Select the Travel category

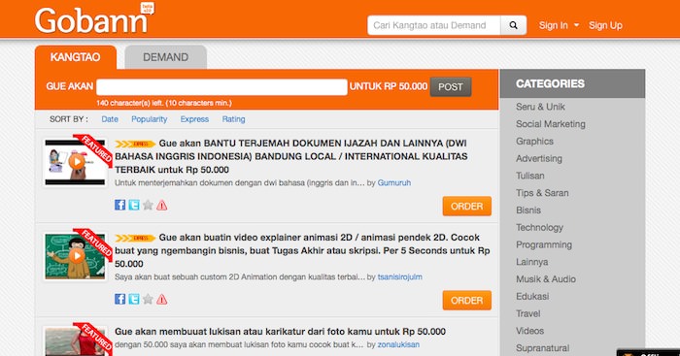pos(528,313)
